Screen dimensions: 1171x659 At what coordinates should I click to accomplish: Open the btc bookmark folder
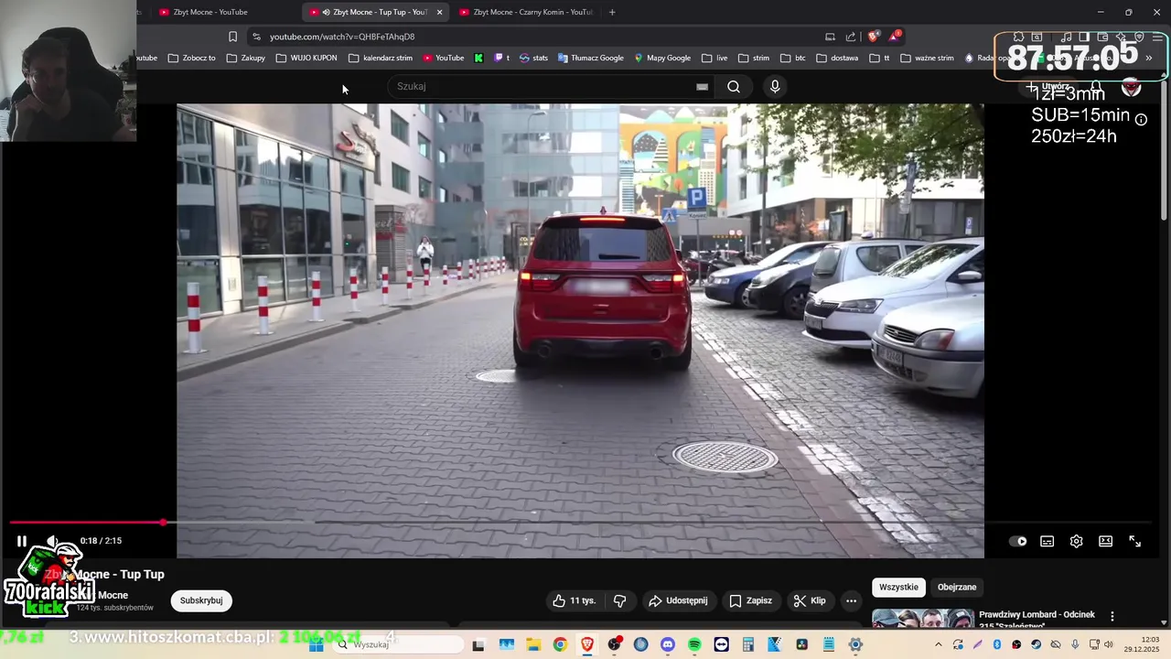(x=793, y=58)
